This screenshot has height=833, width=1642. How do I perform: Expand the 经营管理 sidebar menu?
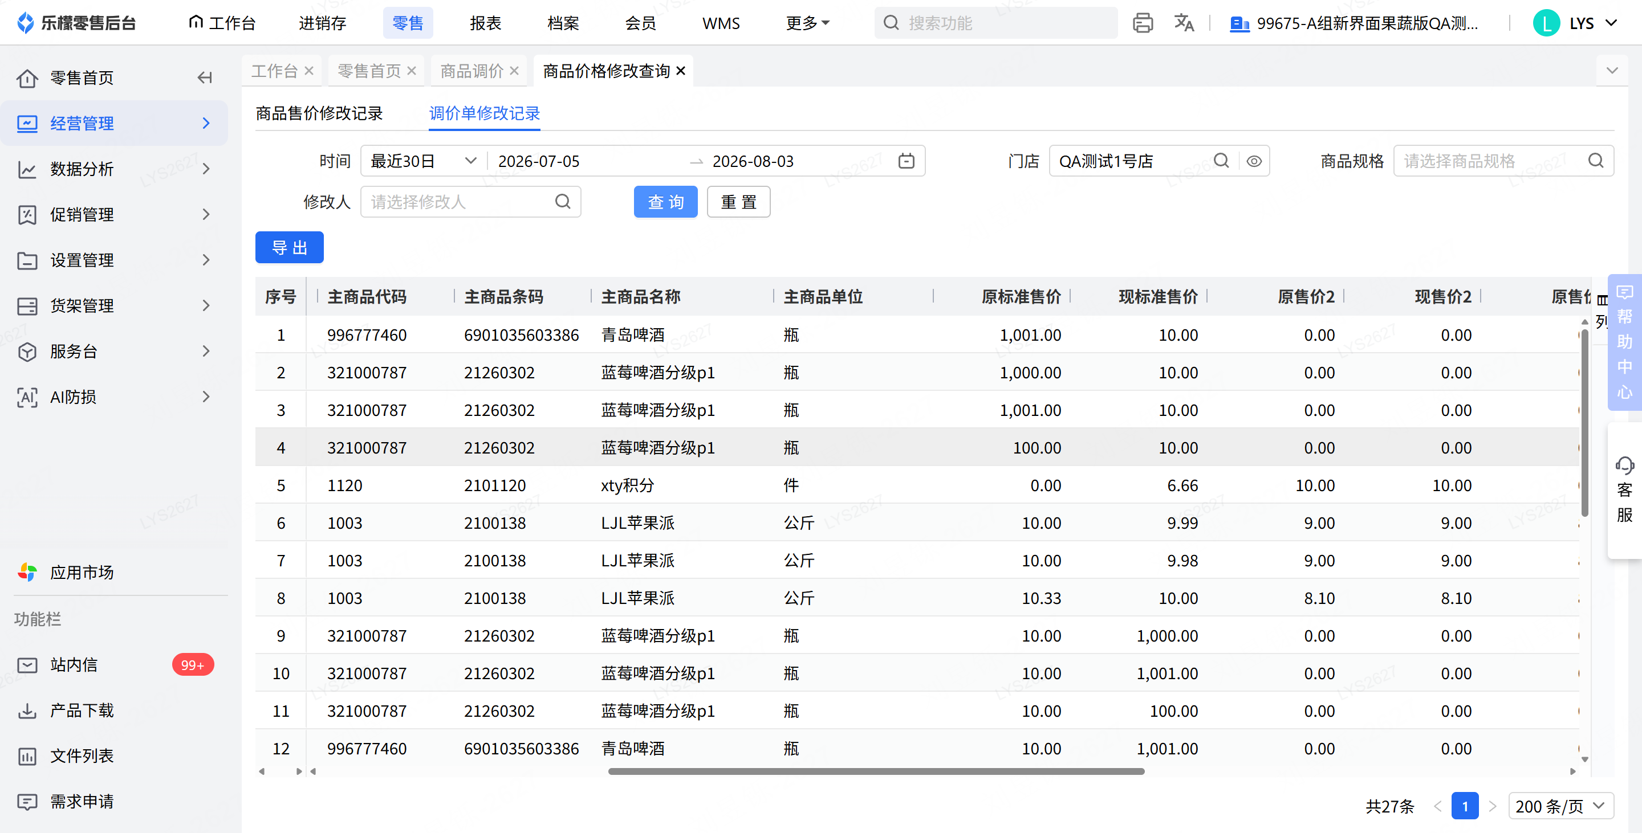point(206,124)
